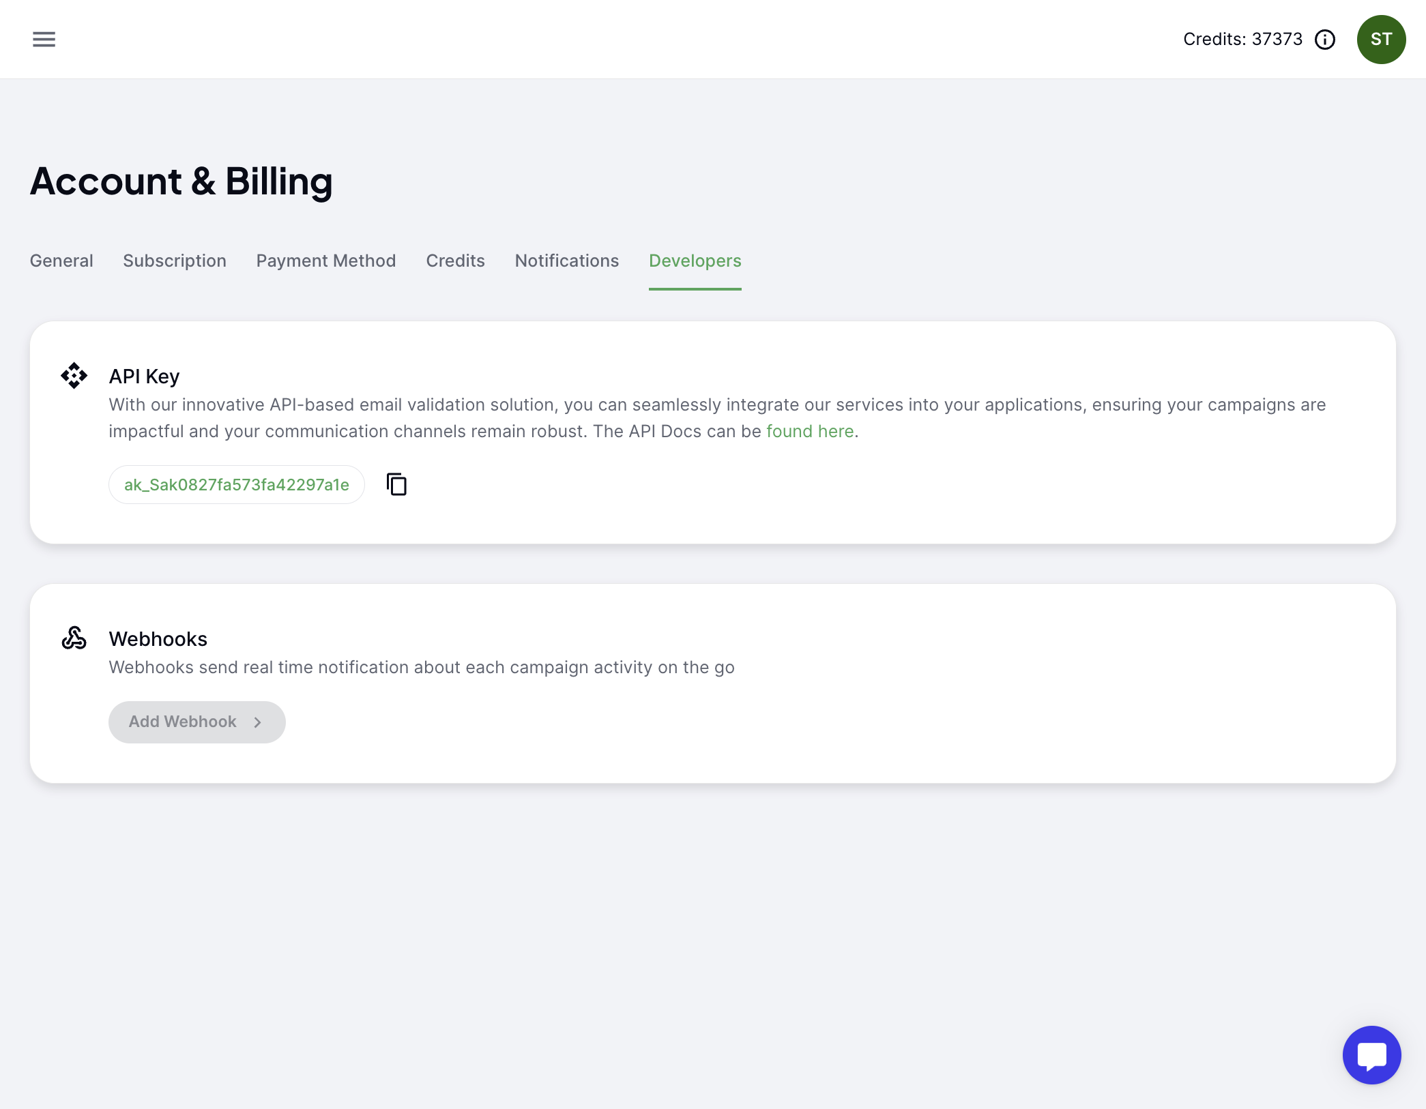Open the Payment Method tab

326,261
